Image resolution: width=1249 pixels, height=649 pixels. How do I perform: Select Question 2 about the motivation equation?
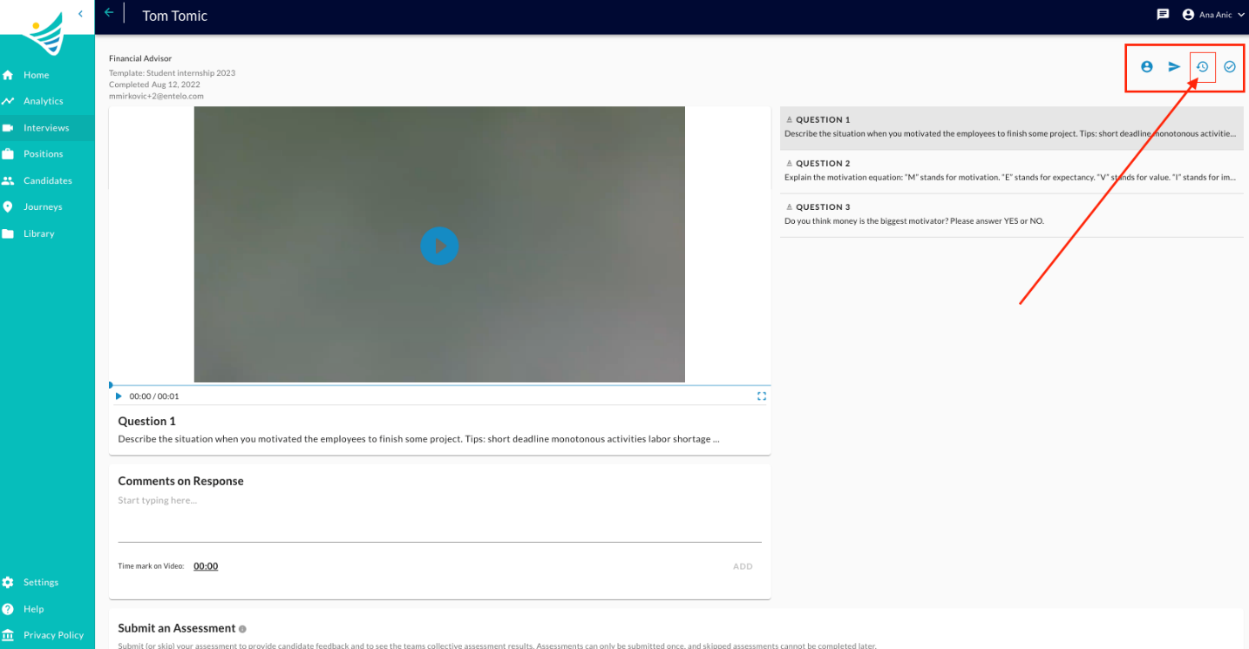click(1012, 172)
